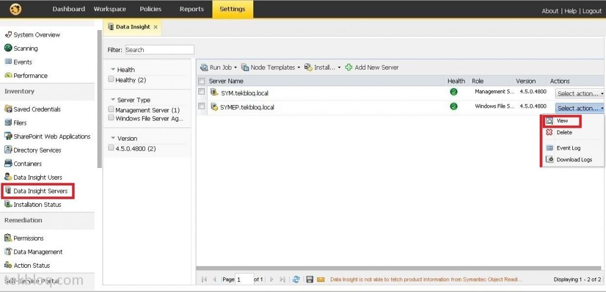Click the SYM.tekblog.local server icon
The image size is (606, 292).
[214, 93]
